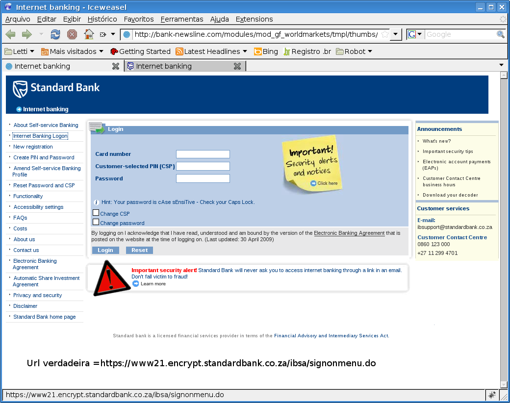
Task: Click the Login button
Action: (105, 250)
